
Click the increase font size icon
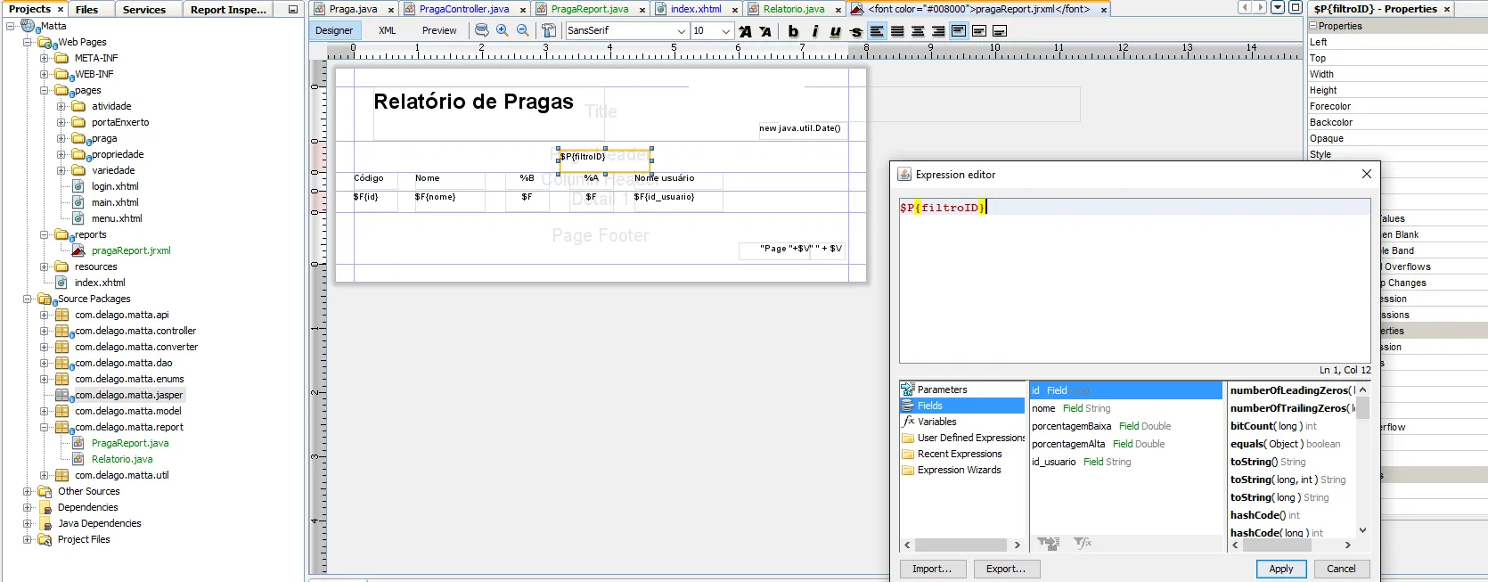tap(746, 31)
